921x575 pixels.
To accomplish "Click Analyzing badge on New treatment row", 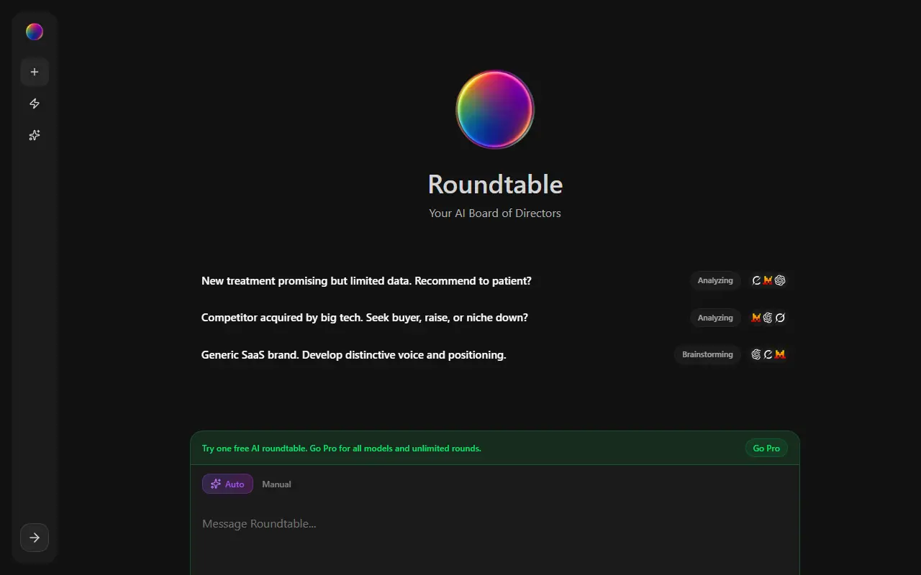I will (715, 280).
